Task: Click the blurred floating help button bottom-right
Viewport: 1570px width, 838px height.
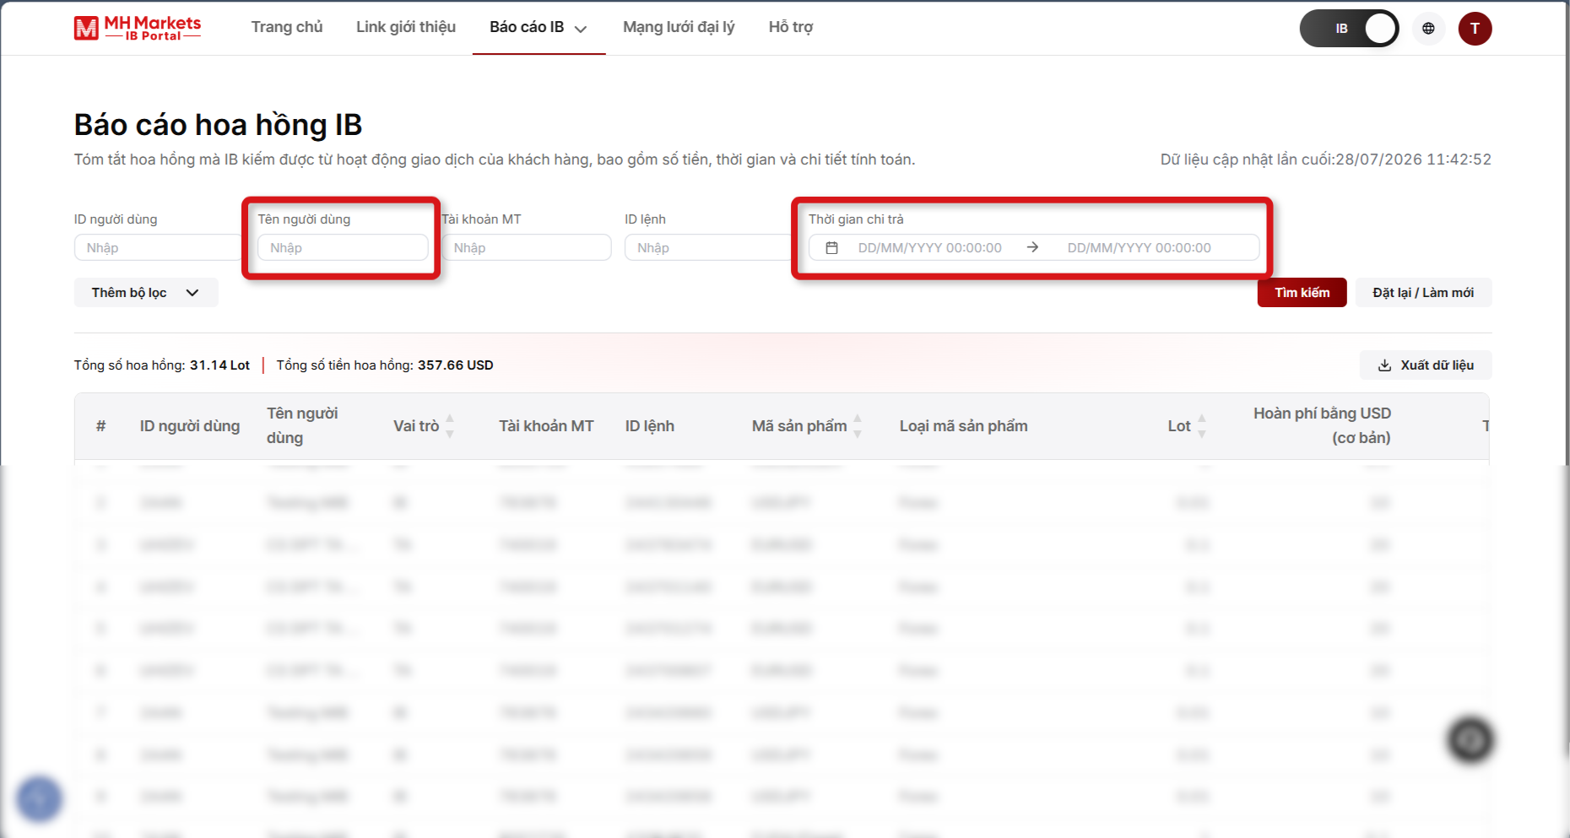Action: pos(1470,740)
